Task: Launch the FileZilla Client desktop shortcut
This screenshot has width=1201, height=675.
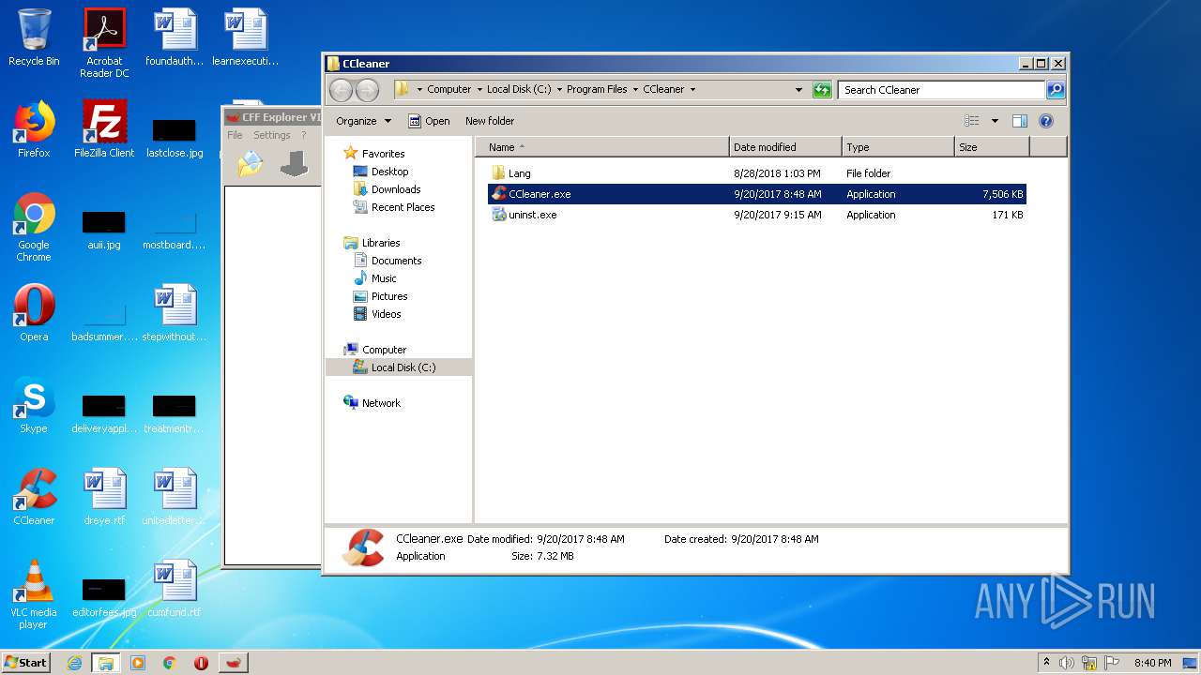Action: (x=104, y=129)
